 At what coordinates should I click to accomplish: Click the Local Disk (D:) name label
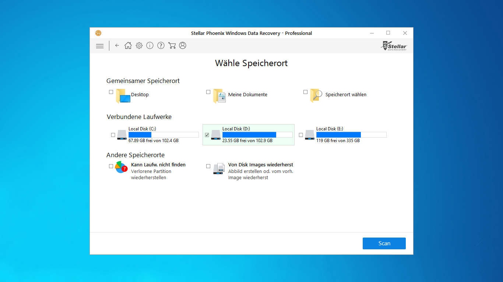pos(236,129)
